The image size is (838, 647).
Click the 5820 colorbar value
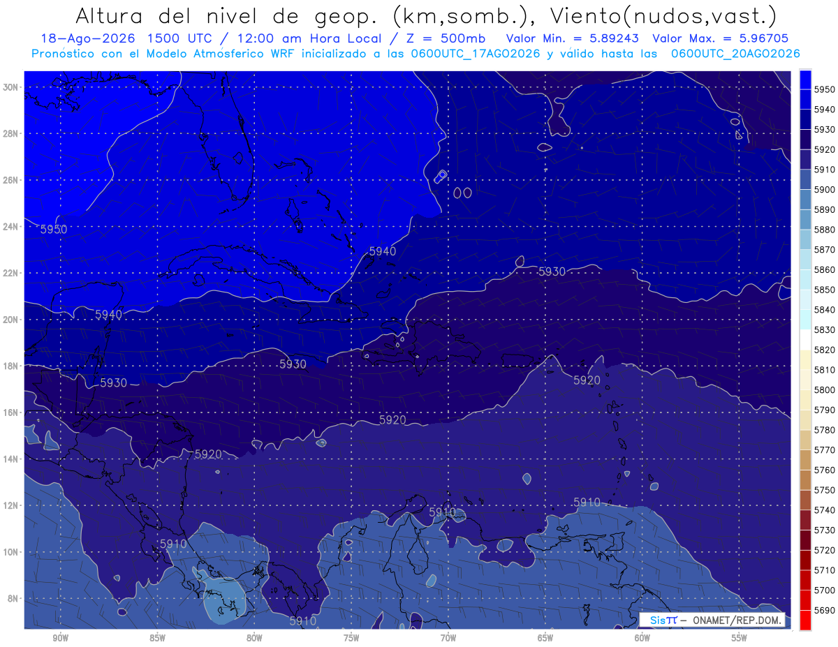click(x=825, y=350)
